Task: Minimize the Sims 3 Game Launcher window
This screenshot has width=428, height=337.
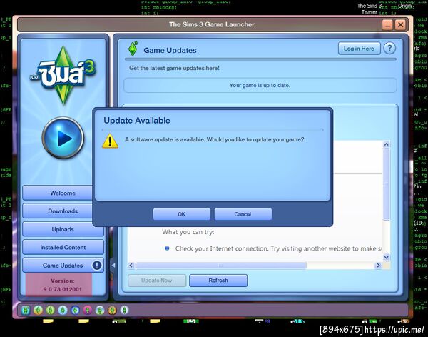Action: pyautogui.click(x=387, y=25)
